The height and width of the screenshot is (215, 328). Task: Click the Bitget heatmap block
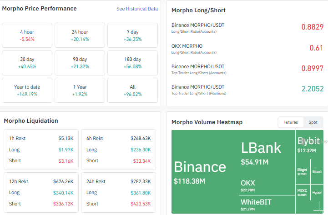click(303, 171)
